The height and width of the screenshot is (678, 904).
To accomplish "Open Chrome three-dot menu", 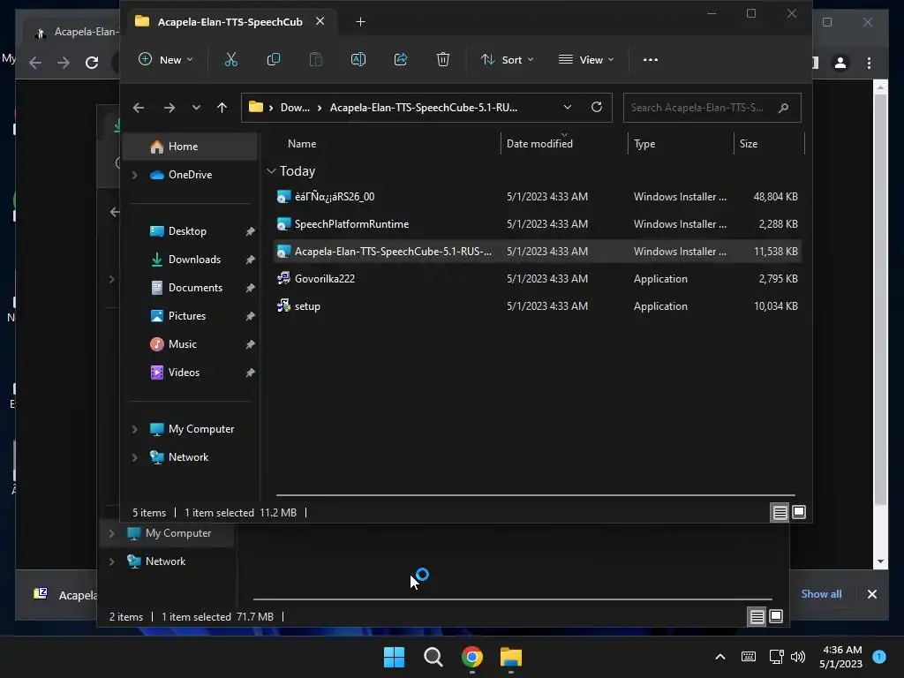I will click(x=869, y=63).
